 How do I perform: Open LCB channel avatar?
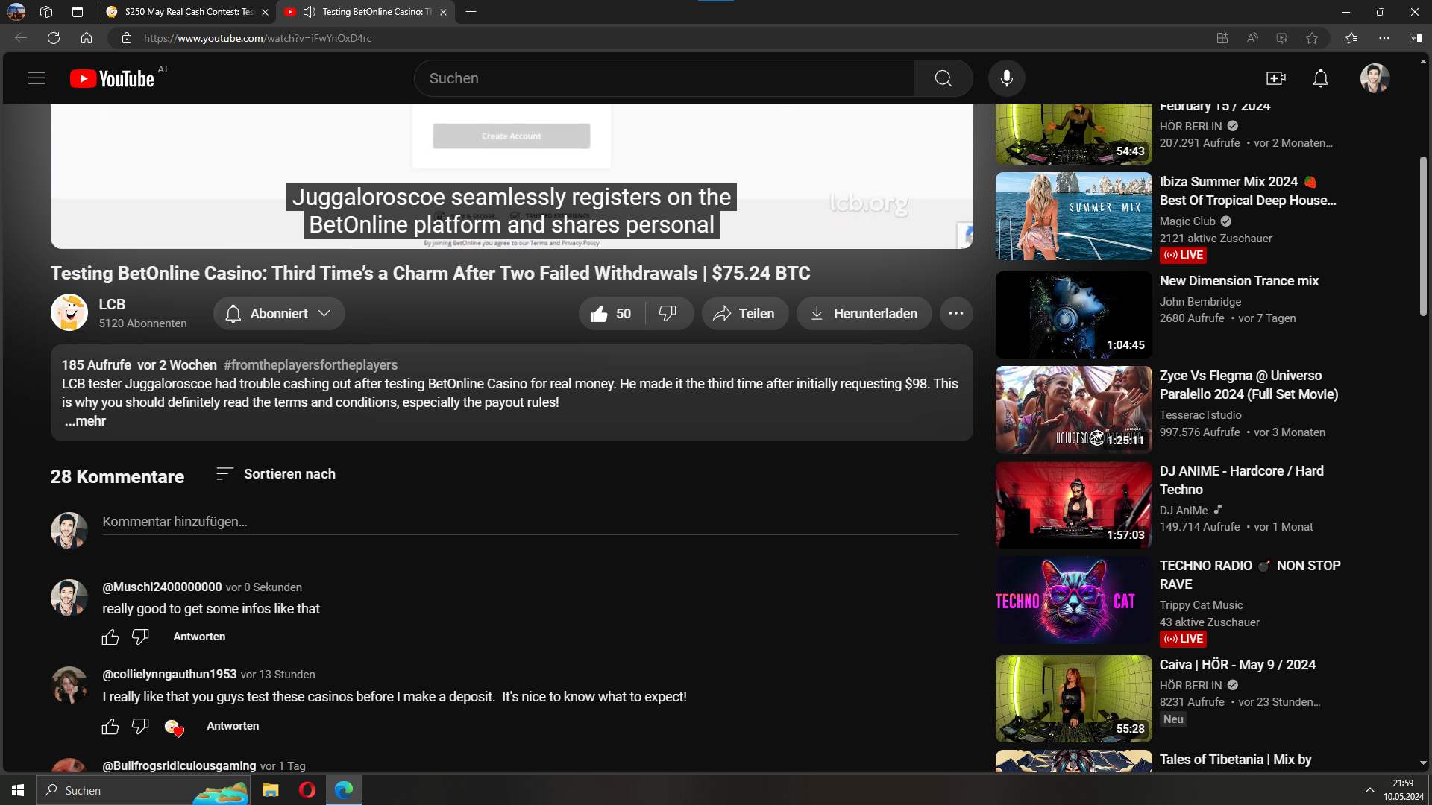click(69, 312)
